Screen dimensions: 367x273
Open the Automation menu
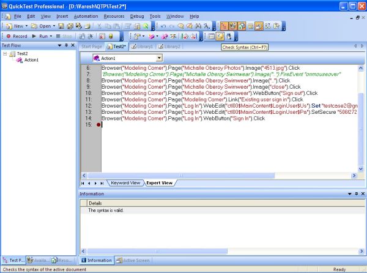coord(86,17)
